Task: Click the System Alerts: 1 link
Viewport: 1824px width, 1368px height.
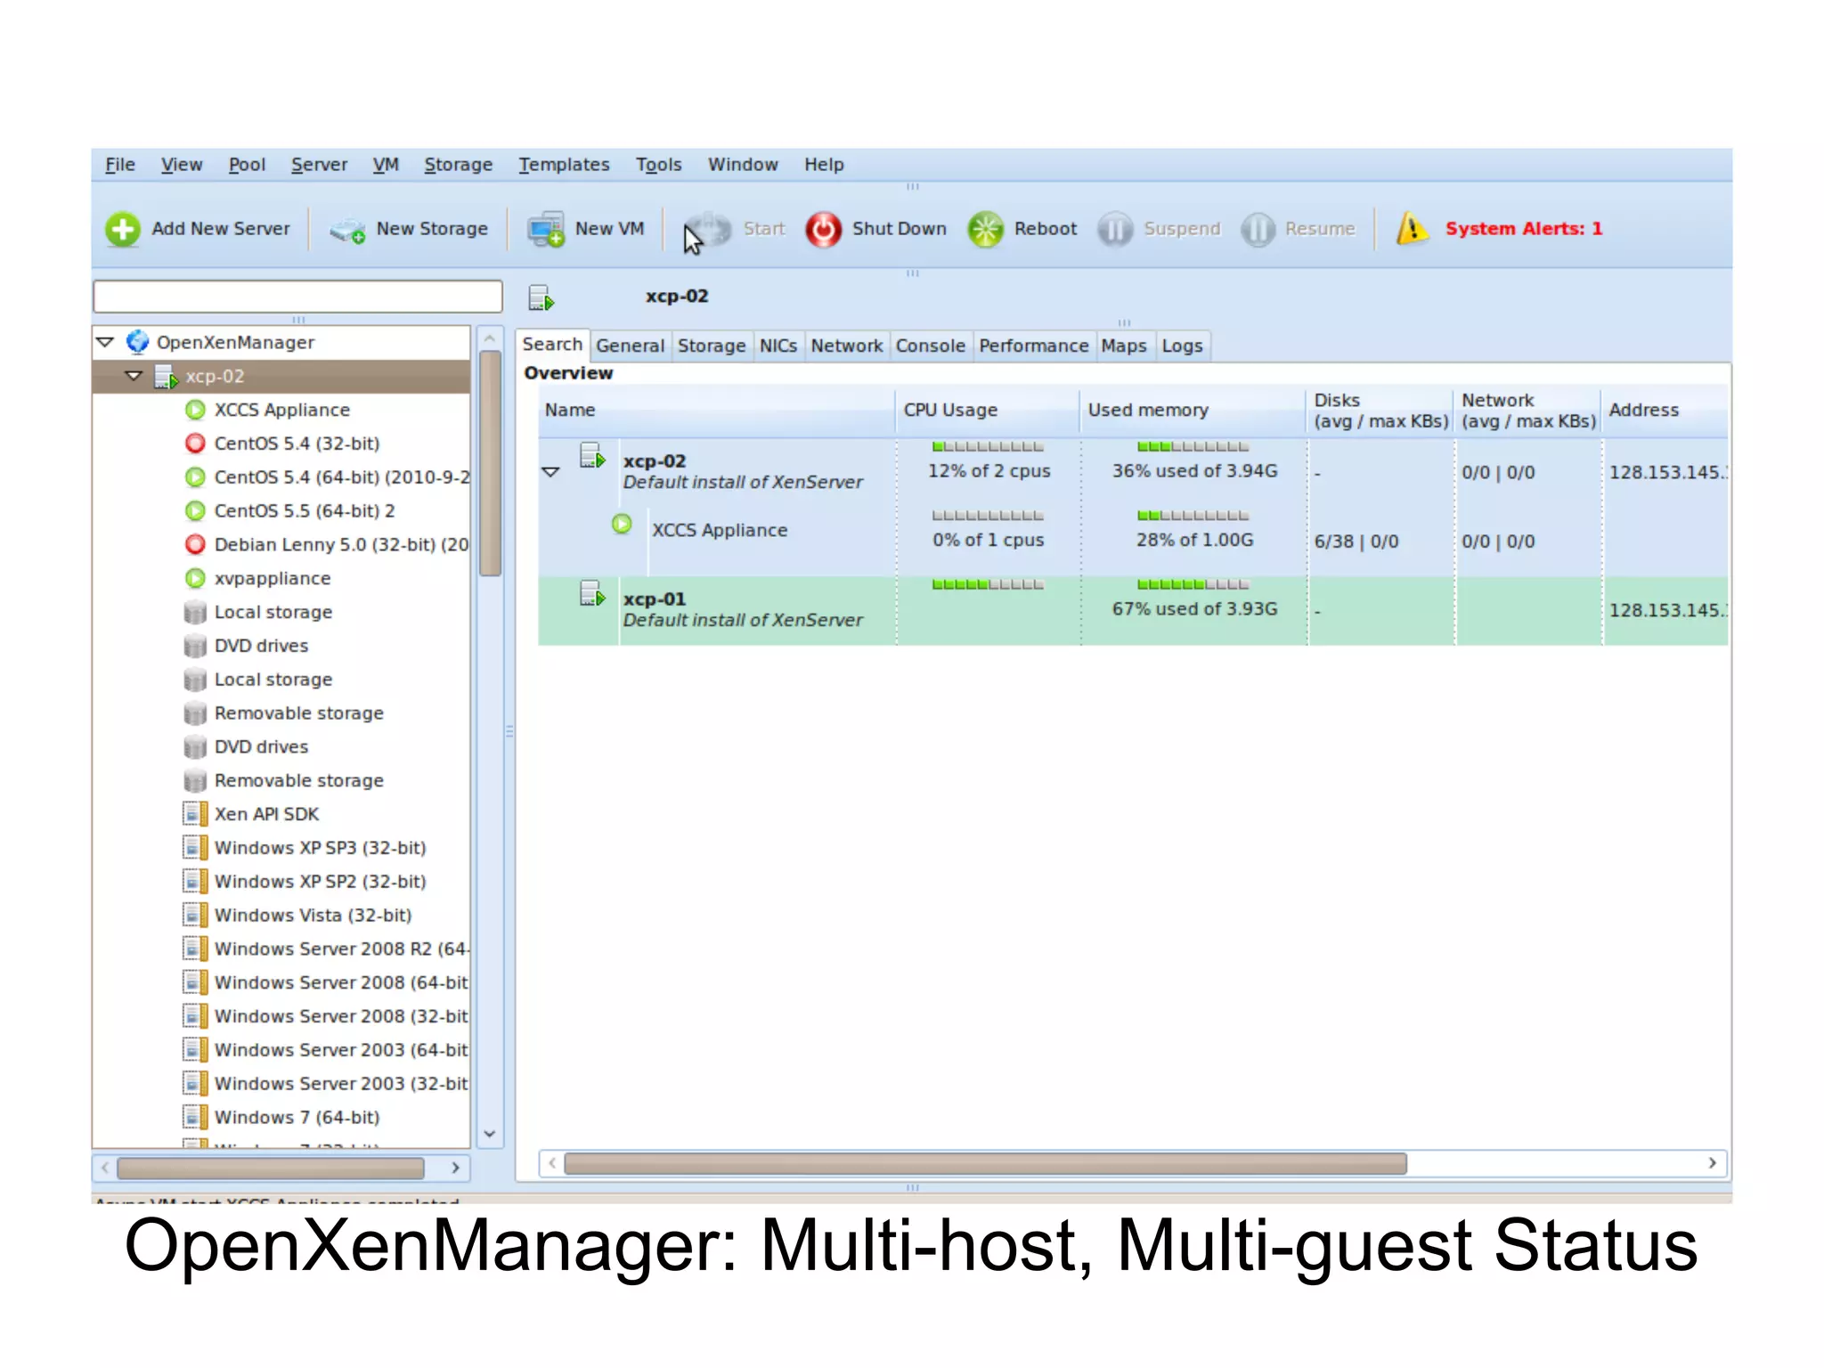Action: tap(1524, 229)
